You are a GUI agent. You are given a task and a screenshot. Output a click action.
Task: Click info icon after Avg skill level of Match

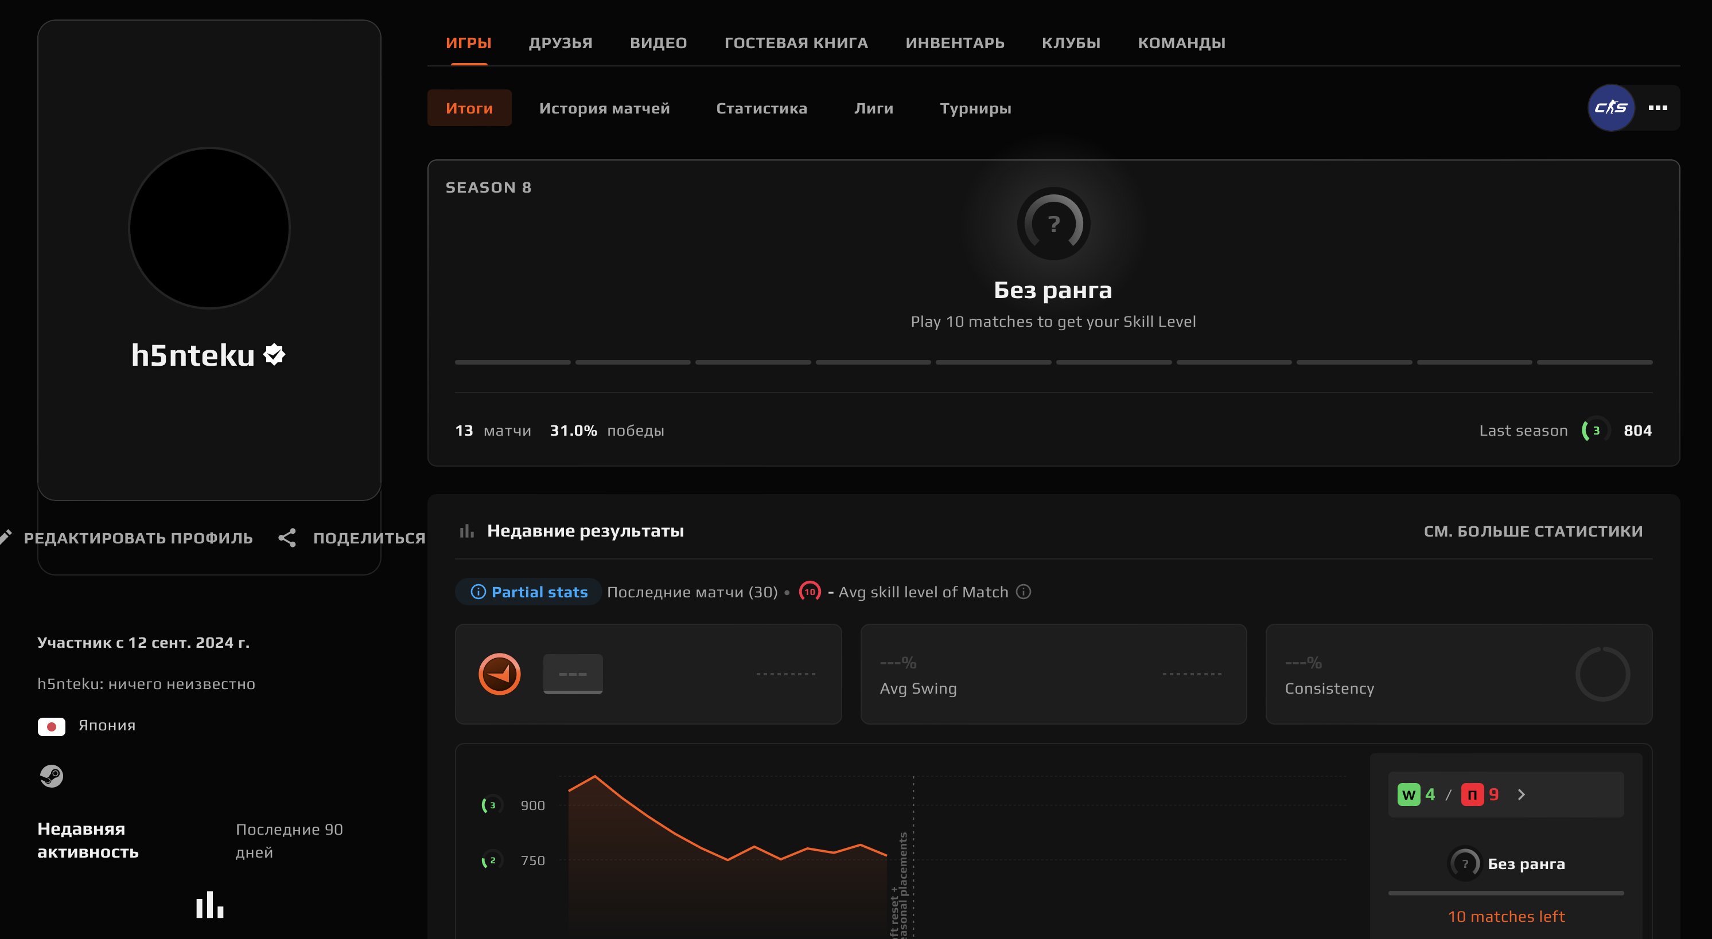click(x=1024, y=591)
